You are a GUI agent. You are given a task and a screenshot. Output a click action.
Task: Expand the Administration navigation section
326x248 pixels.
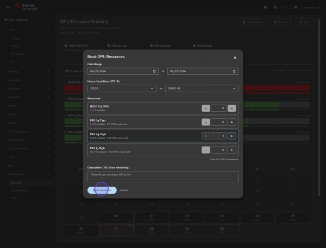(x=28, y=140)
